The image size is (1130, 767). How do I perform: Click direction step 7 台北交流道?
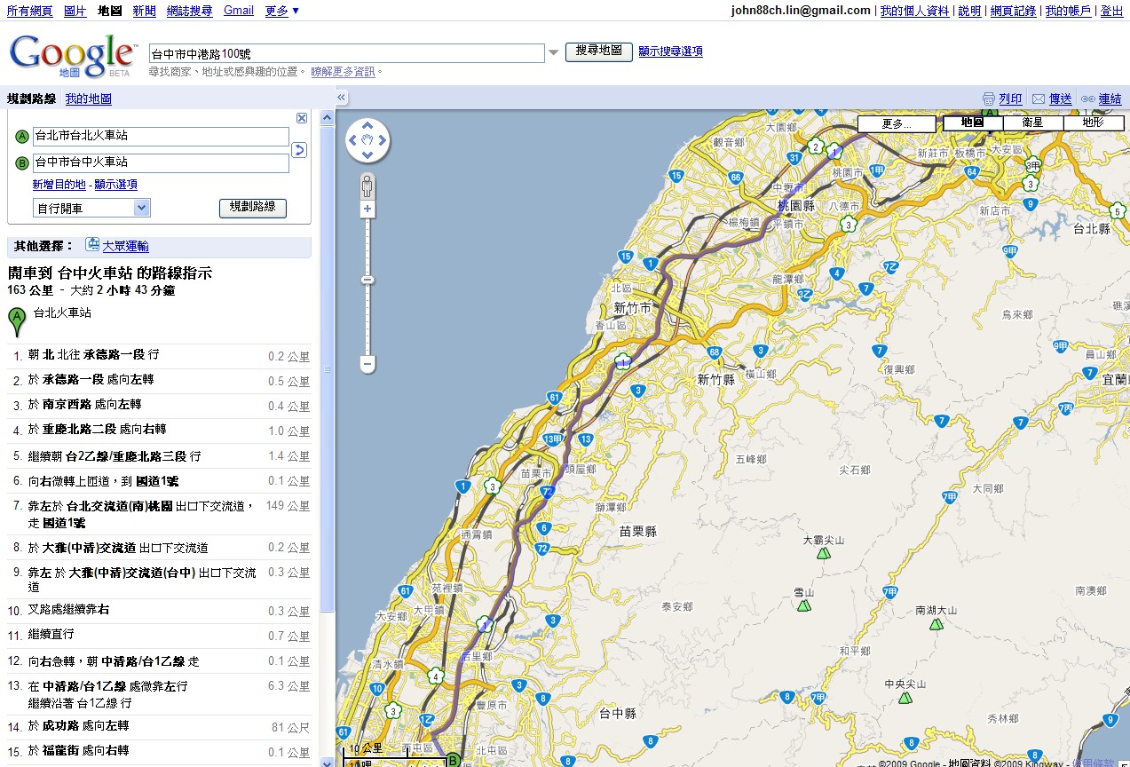160,514
